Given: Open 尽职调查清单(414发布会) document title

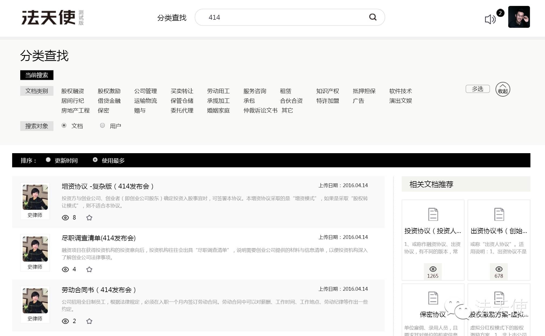Looking at the screenshot, I should (99, 238).
